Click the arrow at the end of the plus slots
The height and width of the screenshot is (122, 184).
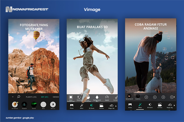(174, 97)
